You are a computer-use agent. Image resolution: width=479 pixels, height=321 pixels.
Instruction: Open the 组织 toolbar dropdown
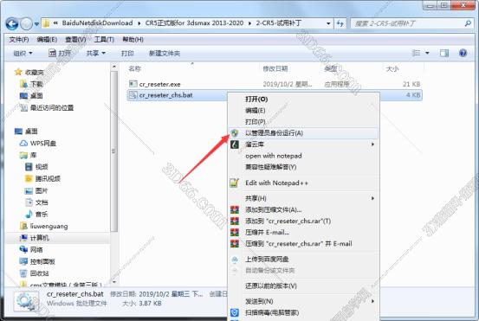(x=23, y=54)
